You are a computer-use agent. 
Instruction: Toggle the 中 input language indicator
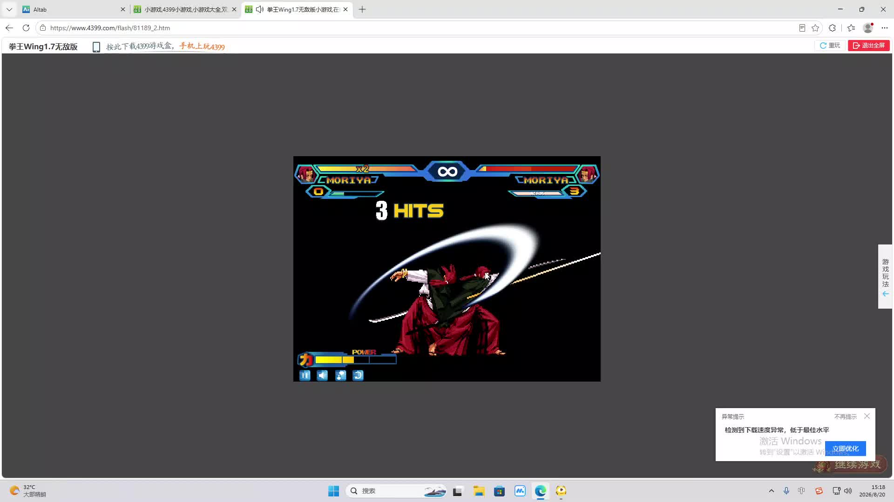coord(801,491)
